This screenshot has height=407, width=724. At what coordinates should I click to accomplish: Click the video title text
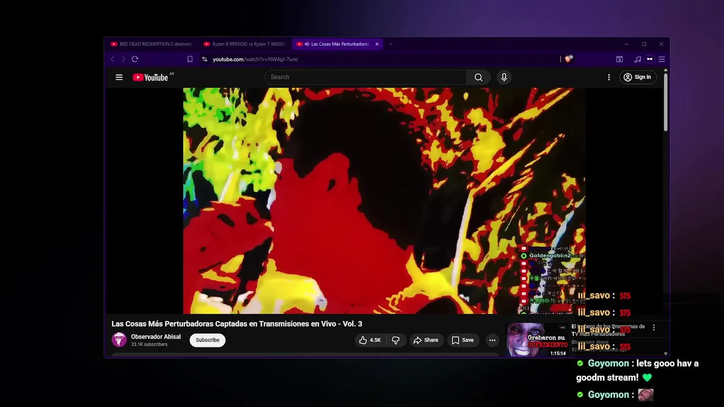coord(236,324)
